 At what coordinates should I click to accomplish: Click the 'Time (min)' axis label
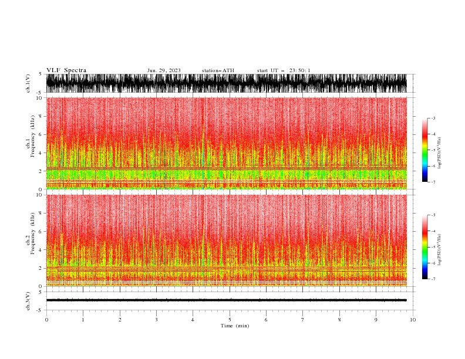click(x=235, y=326)
